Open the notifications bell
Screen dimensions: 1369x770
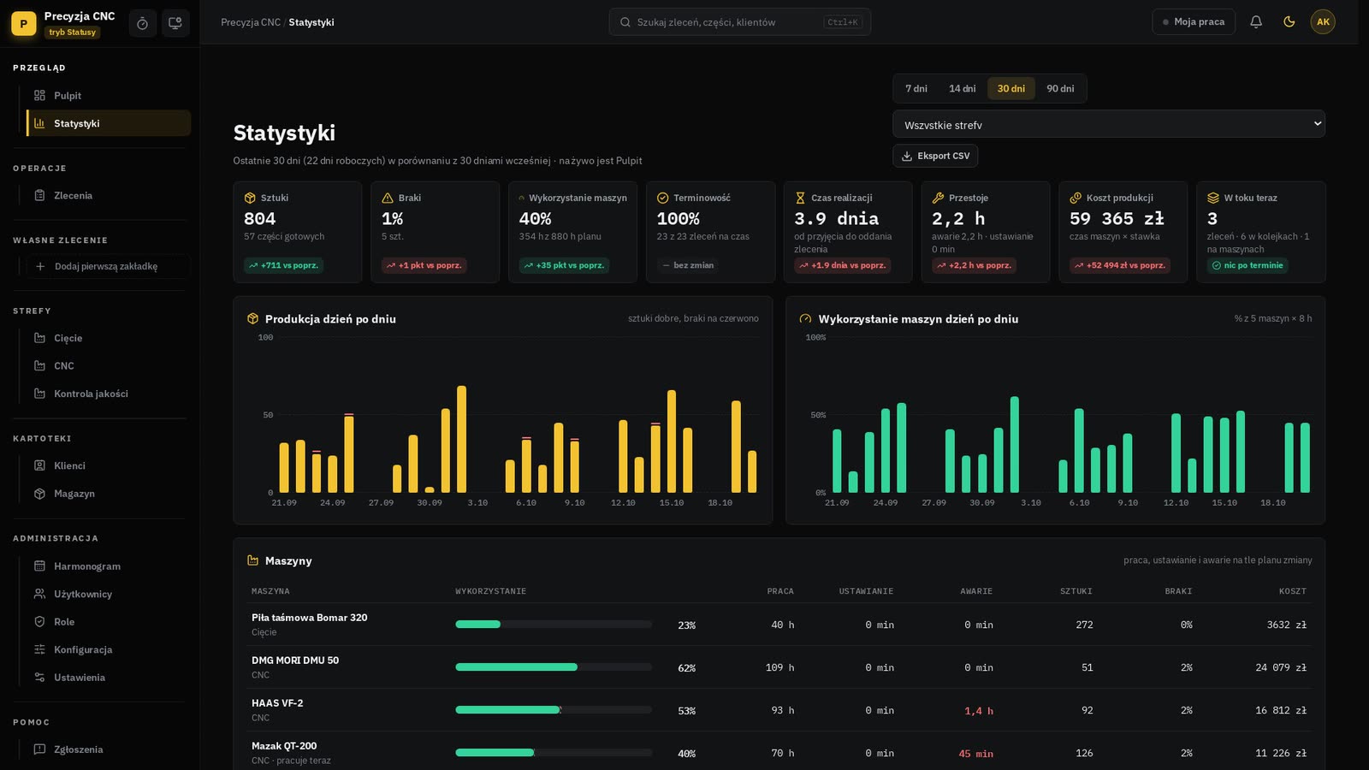point(1256,22)
